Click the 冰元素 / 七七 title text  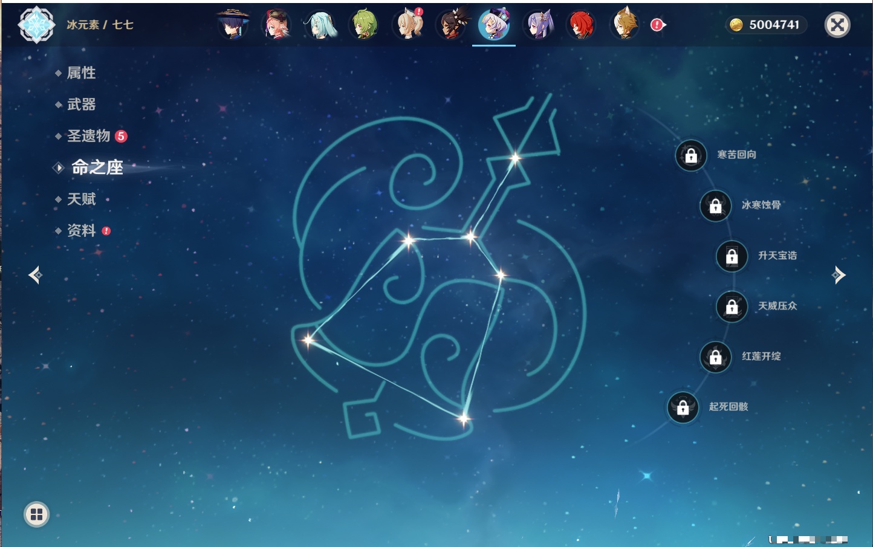click(x=100, y=25)
